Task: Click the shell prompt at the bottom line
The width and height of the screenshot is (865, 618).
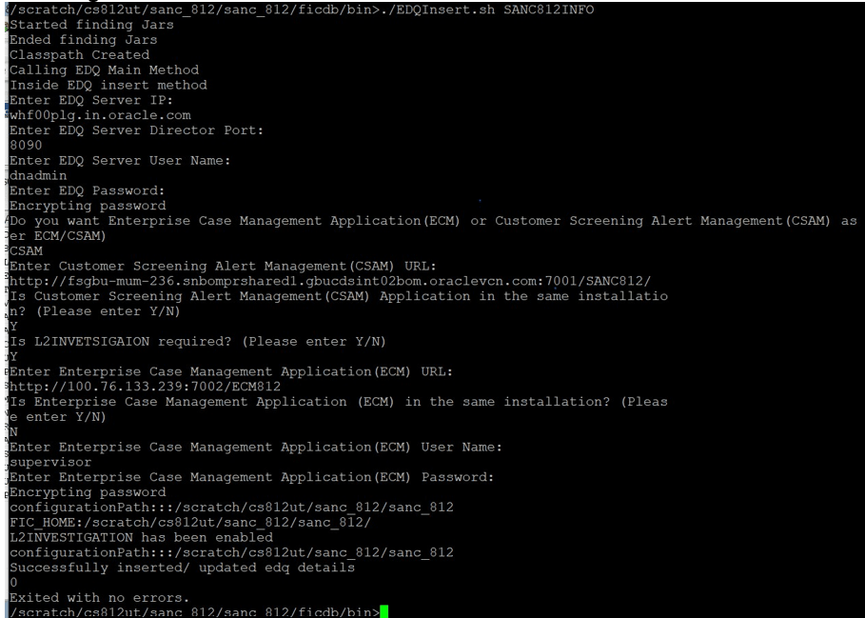Action: pyautogui.click(x=190, y=611)
